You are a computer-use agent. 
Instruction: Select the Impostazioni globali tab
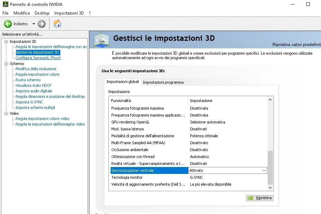click(123, 82)
